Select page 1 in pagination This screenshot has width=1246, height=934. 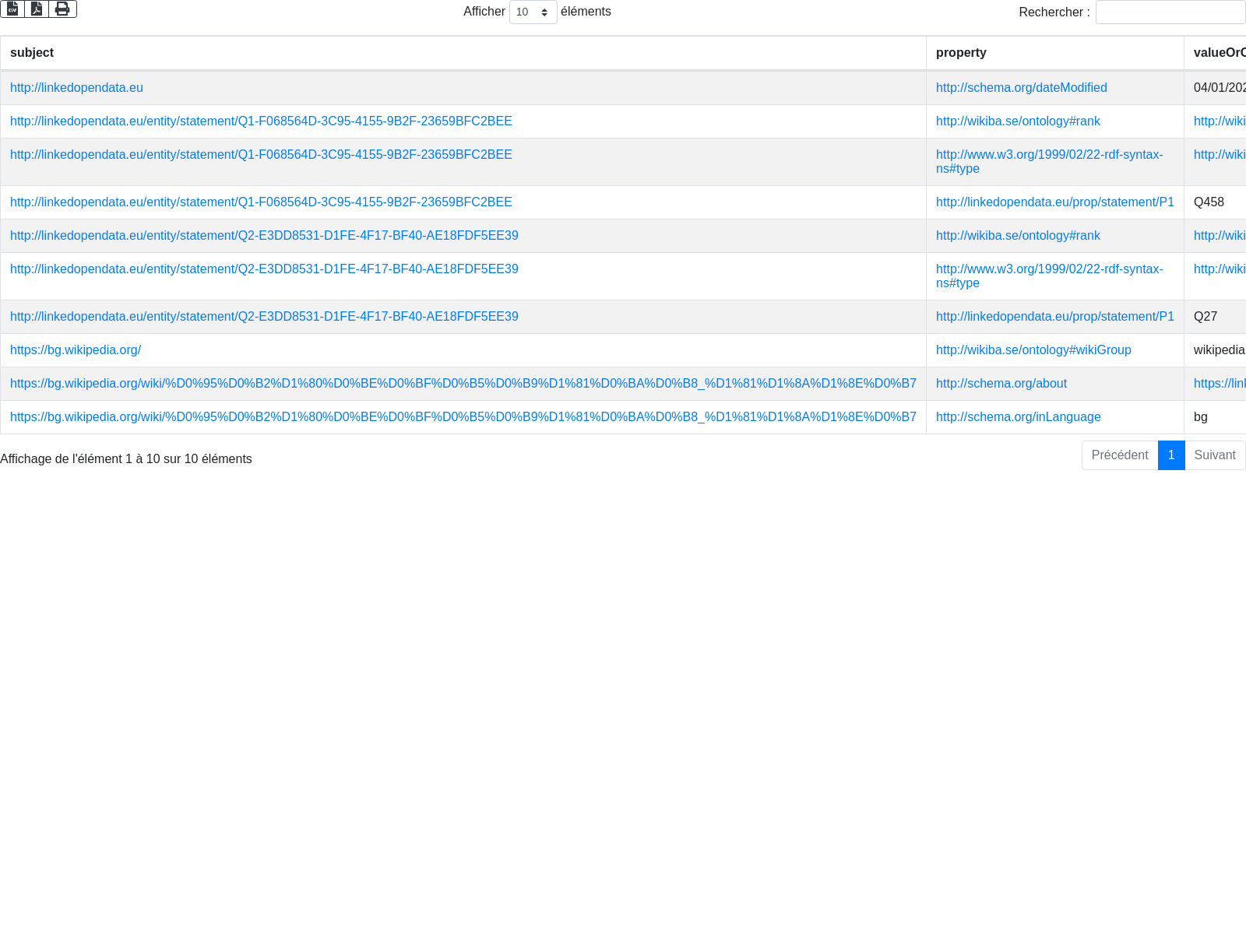point(1170,455)
